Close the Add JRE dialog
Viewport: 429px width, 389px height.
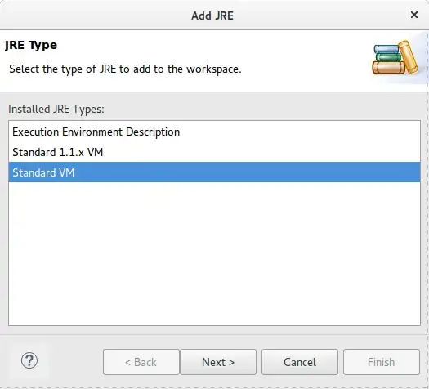click(x=414, y=15)
